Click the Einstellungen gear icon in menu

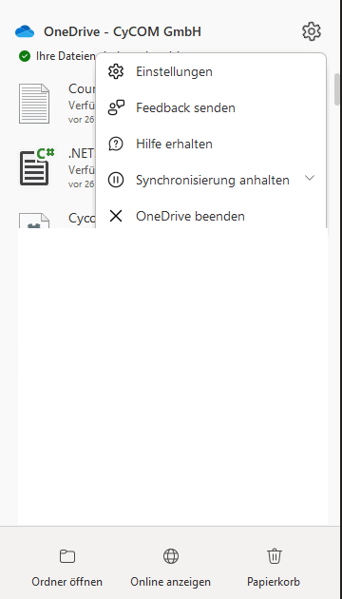[116, 72]
